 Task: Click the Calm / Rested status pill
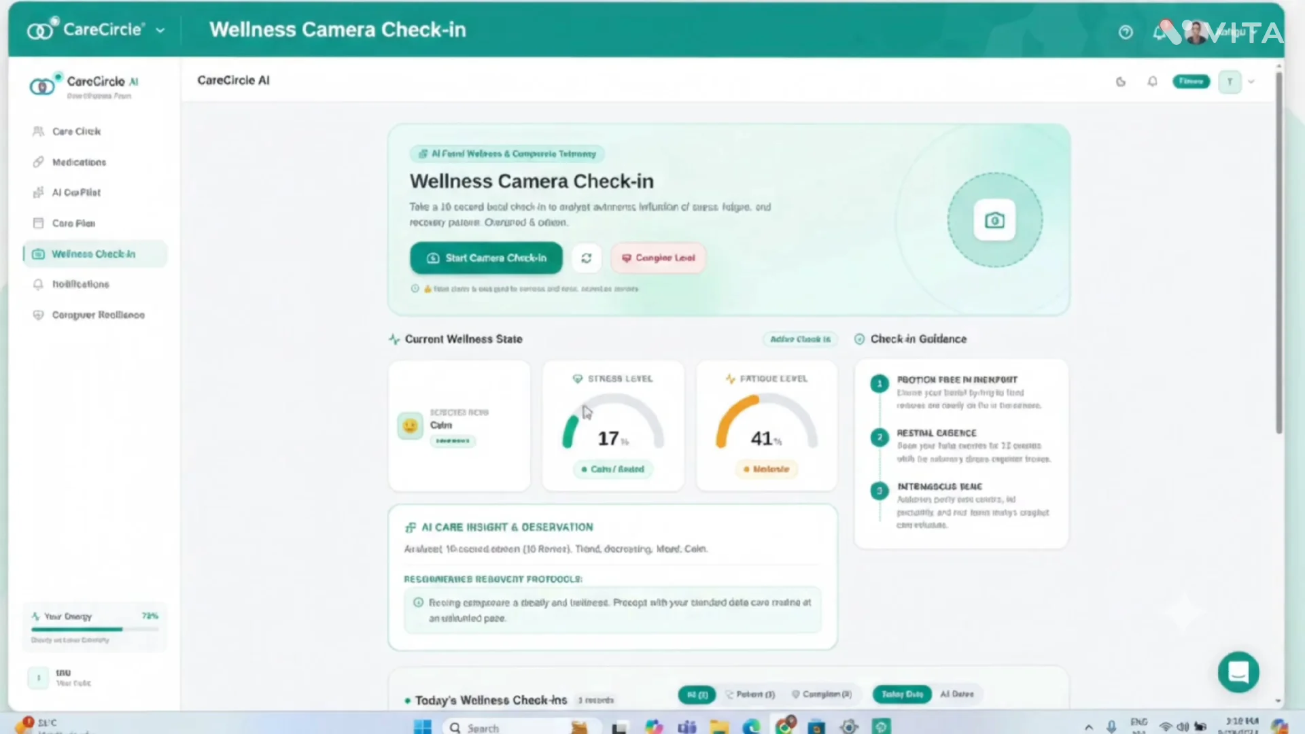coord(612,469)
